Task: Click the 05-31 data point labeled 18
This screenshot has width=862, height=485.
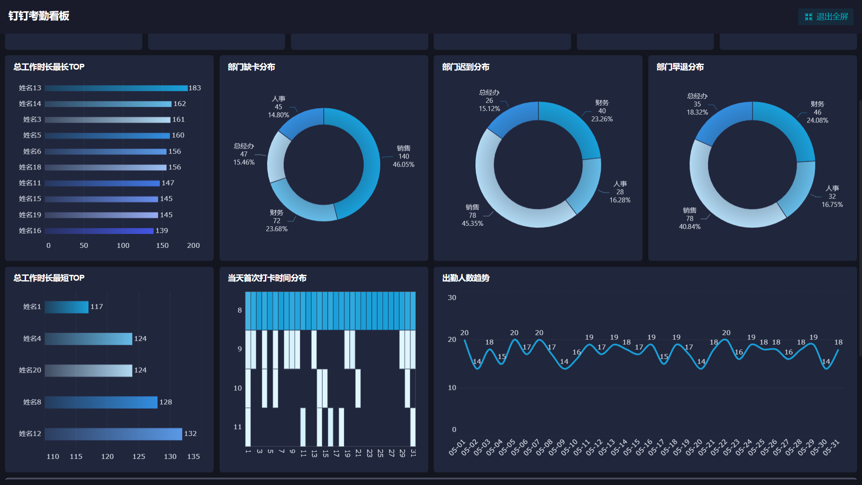Action: tap(838, 349)
